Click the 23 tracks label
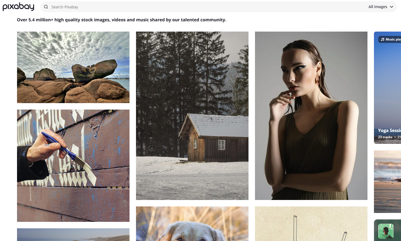401x241 pixels. [x=385, y=137]
